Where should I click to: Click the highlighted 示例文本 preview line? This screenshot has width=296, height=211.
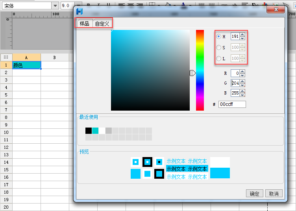click(x=187, y=169)
